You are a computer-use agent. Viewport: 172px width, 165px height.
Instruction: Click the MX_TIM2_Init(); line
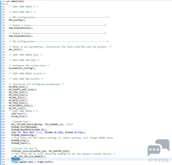click(18, 103)
